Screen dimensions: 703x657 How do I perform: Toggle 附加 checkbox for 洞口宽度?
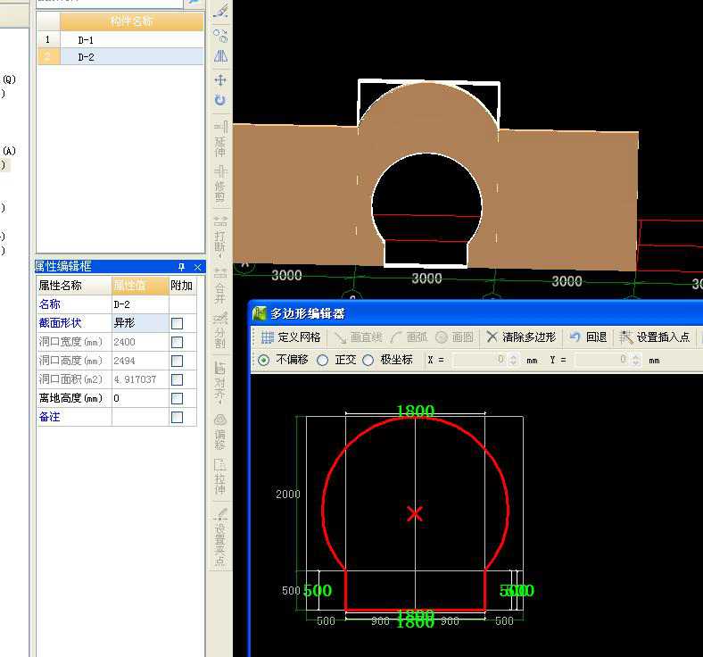(178, 342)
